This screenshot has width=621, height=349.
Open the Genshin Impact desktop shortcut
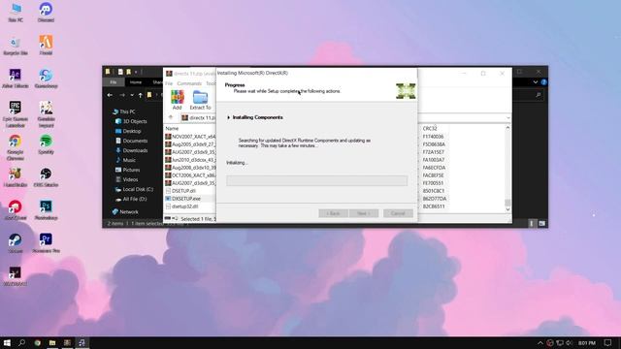pyautogui.click(x=46, y=114)
